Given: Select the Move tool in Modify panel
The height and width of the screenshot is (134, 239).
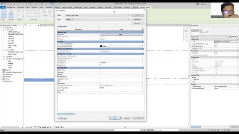Looking at the screenshot, I should 45,16.
